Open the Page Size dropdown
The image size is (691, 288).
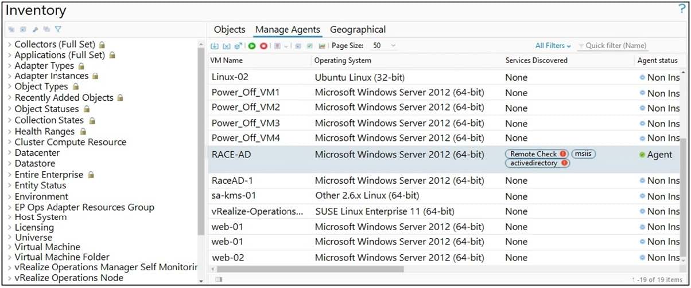tap(384, 46)
